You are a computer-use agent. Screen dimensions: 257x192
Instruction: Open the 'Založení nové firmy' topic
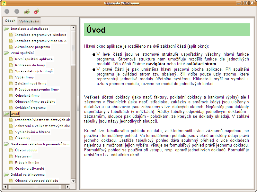point(31,84)
